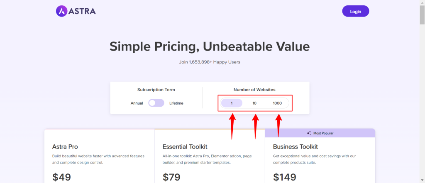Image resolution: width=425 pixels, height=183 pixels.
Task: Click the Astra logo icon
Action: 61,11
